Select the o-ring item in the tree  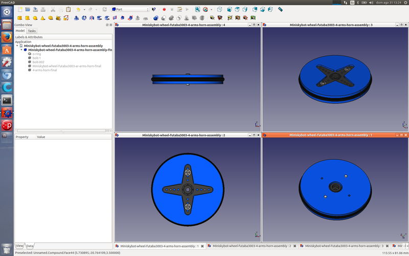click(36, 54)
